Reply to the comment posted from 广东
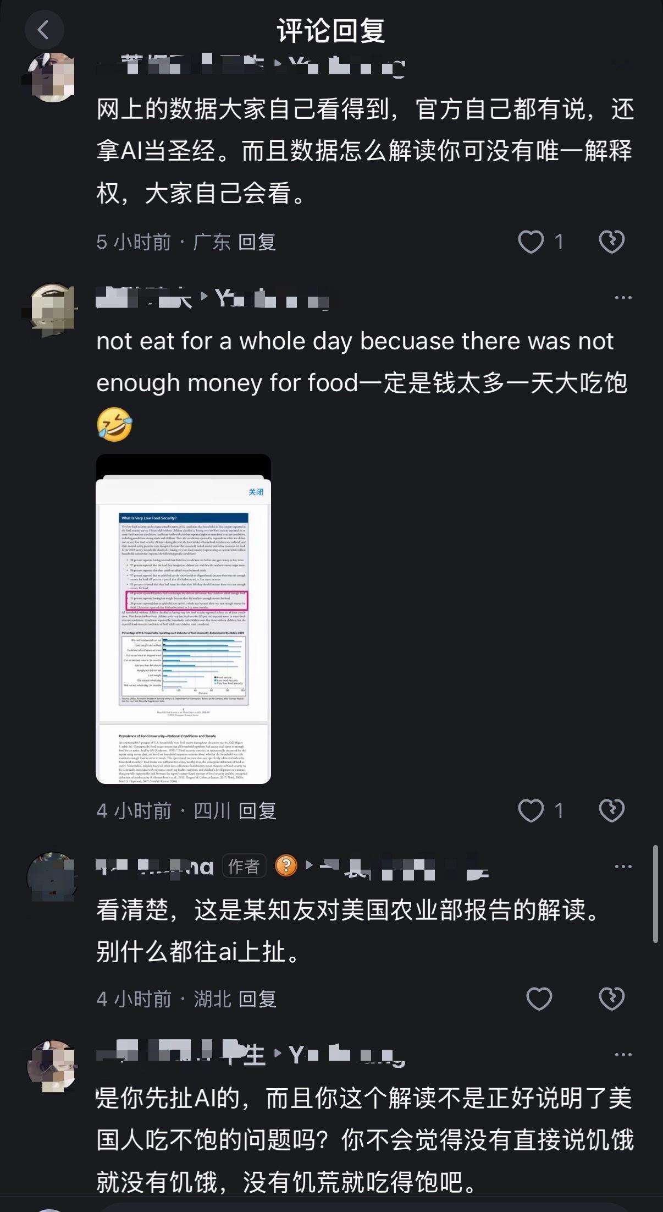 click(257, 242)
